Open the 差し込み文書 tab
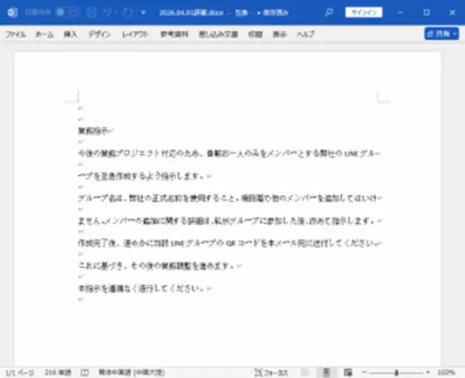This screenshot has height=378, width=465. (x=219, y=34)
